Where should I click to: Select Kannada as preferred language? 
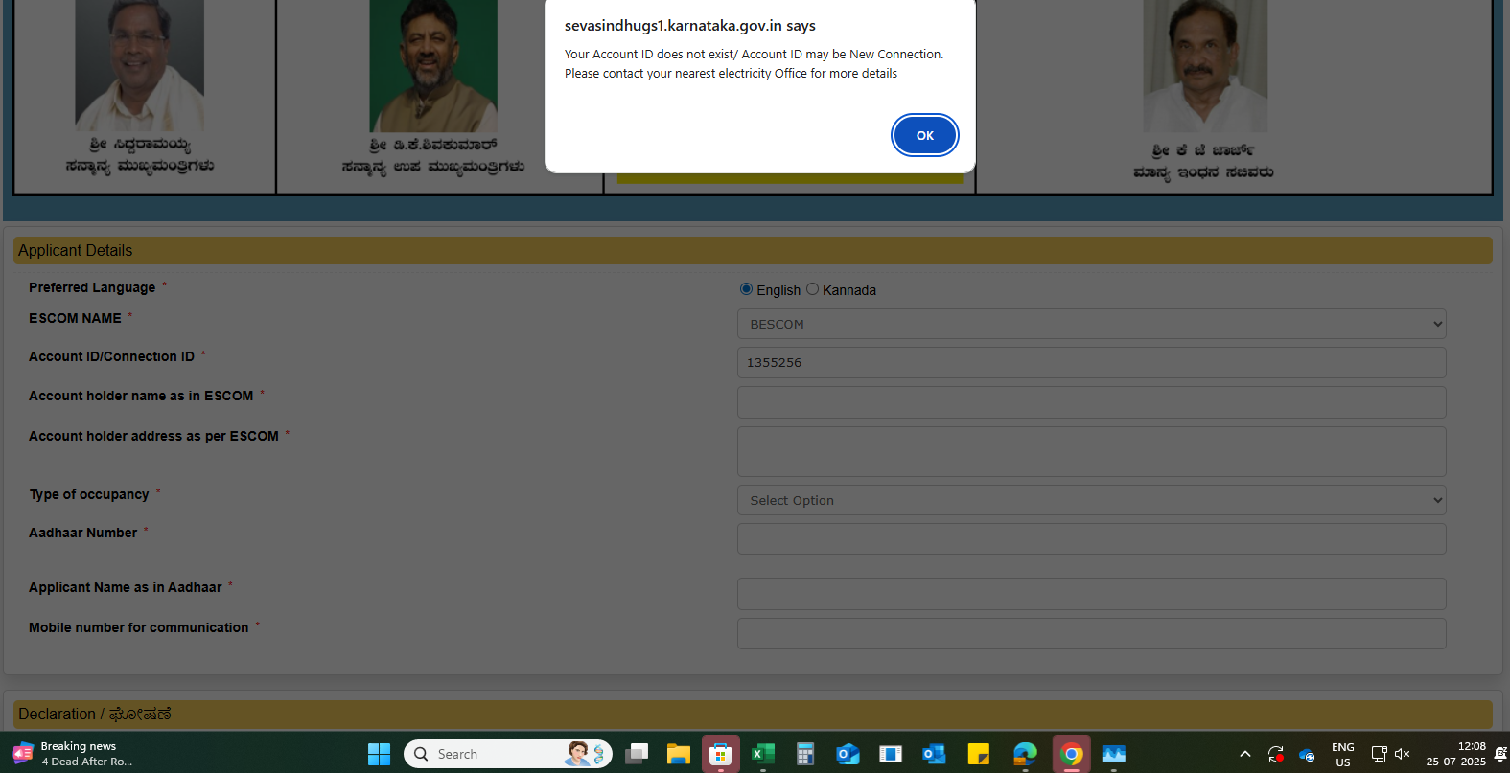(x=812, y=289)
